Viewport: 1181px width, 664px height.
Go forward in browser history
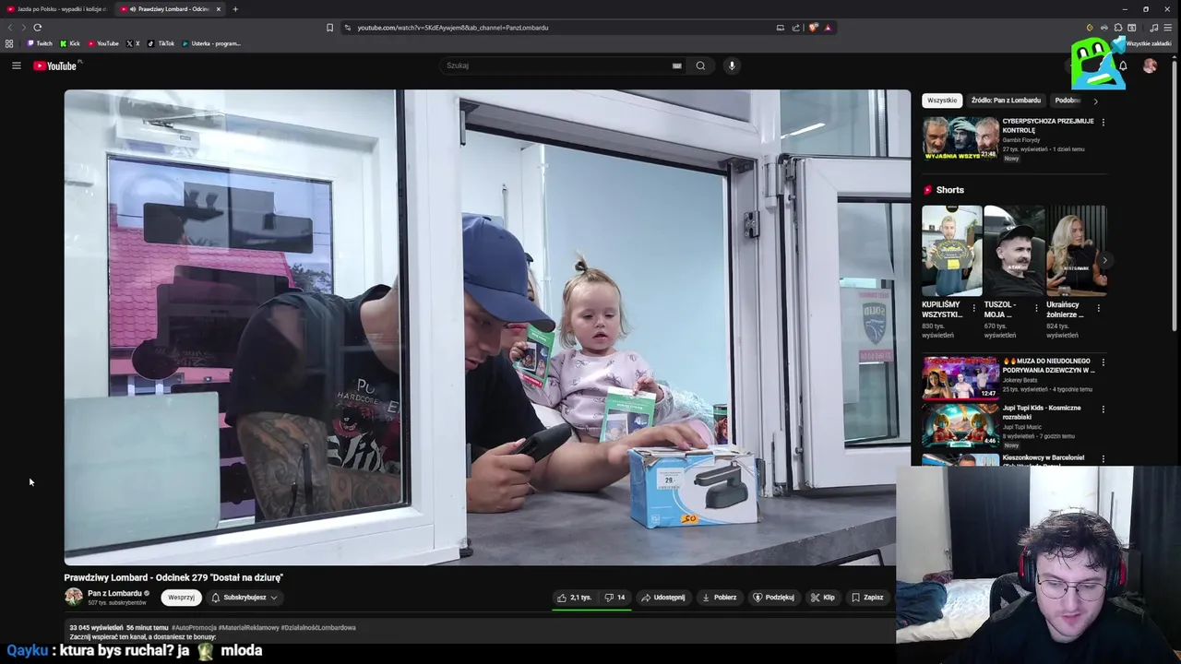24,28
